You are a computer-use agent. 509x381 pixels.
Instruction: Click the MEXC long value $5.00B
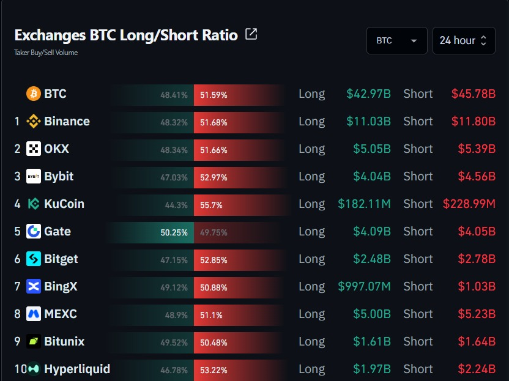pos(372,314)
